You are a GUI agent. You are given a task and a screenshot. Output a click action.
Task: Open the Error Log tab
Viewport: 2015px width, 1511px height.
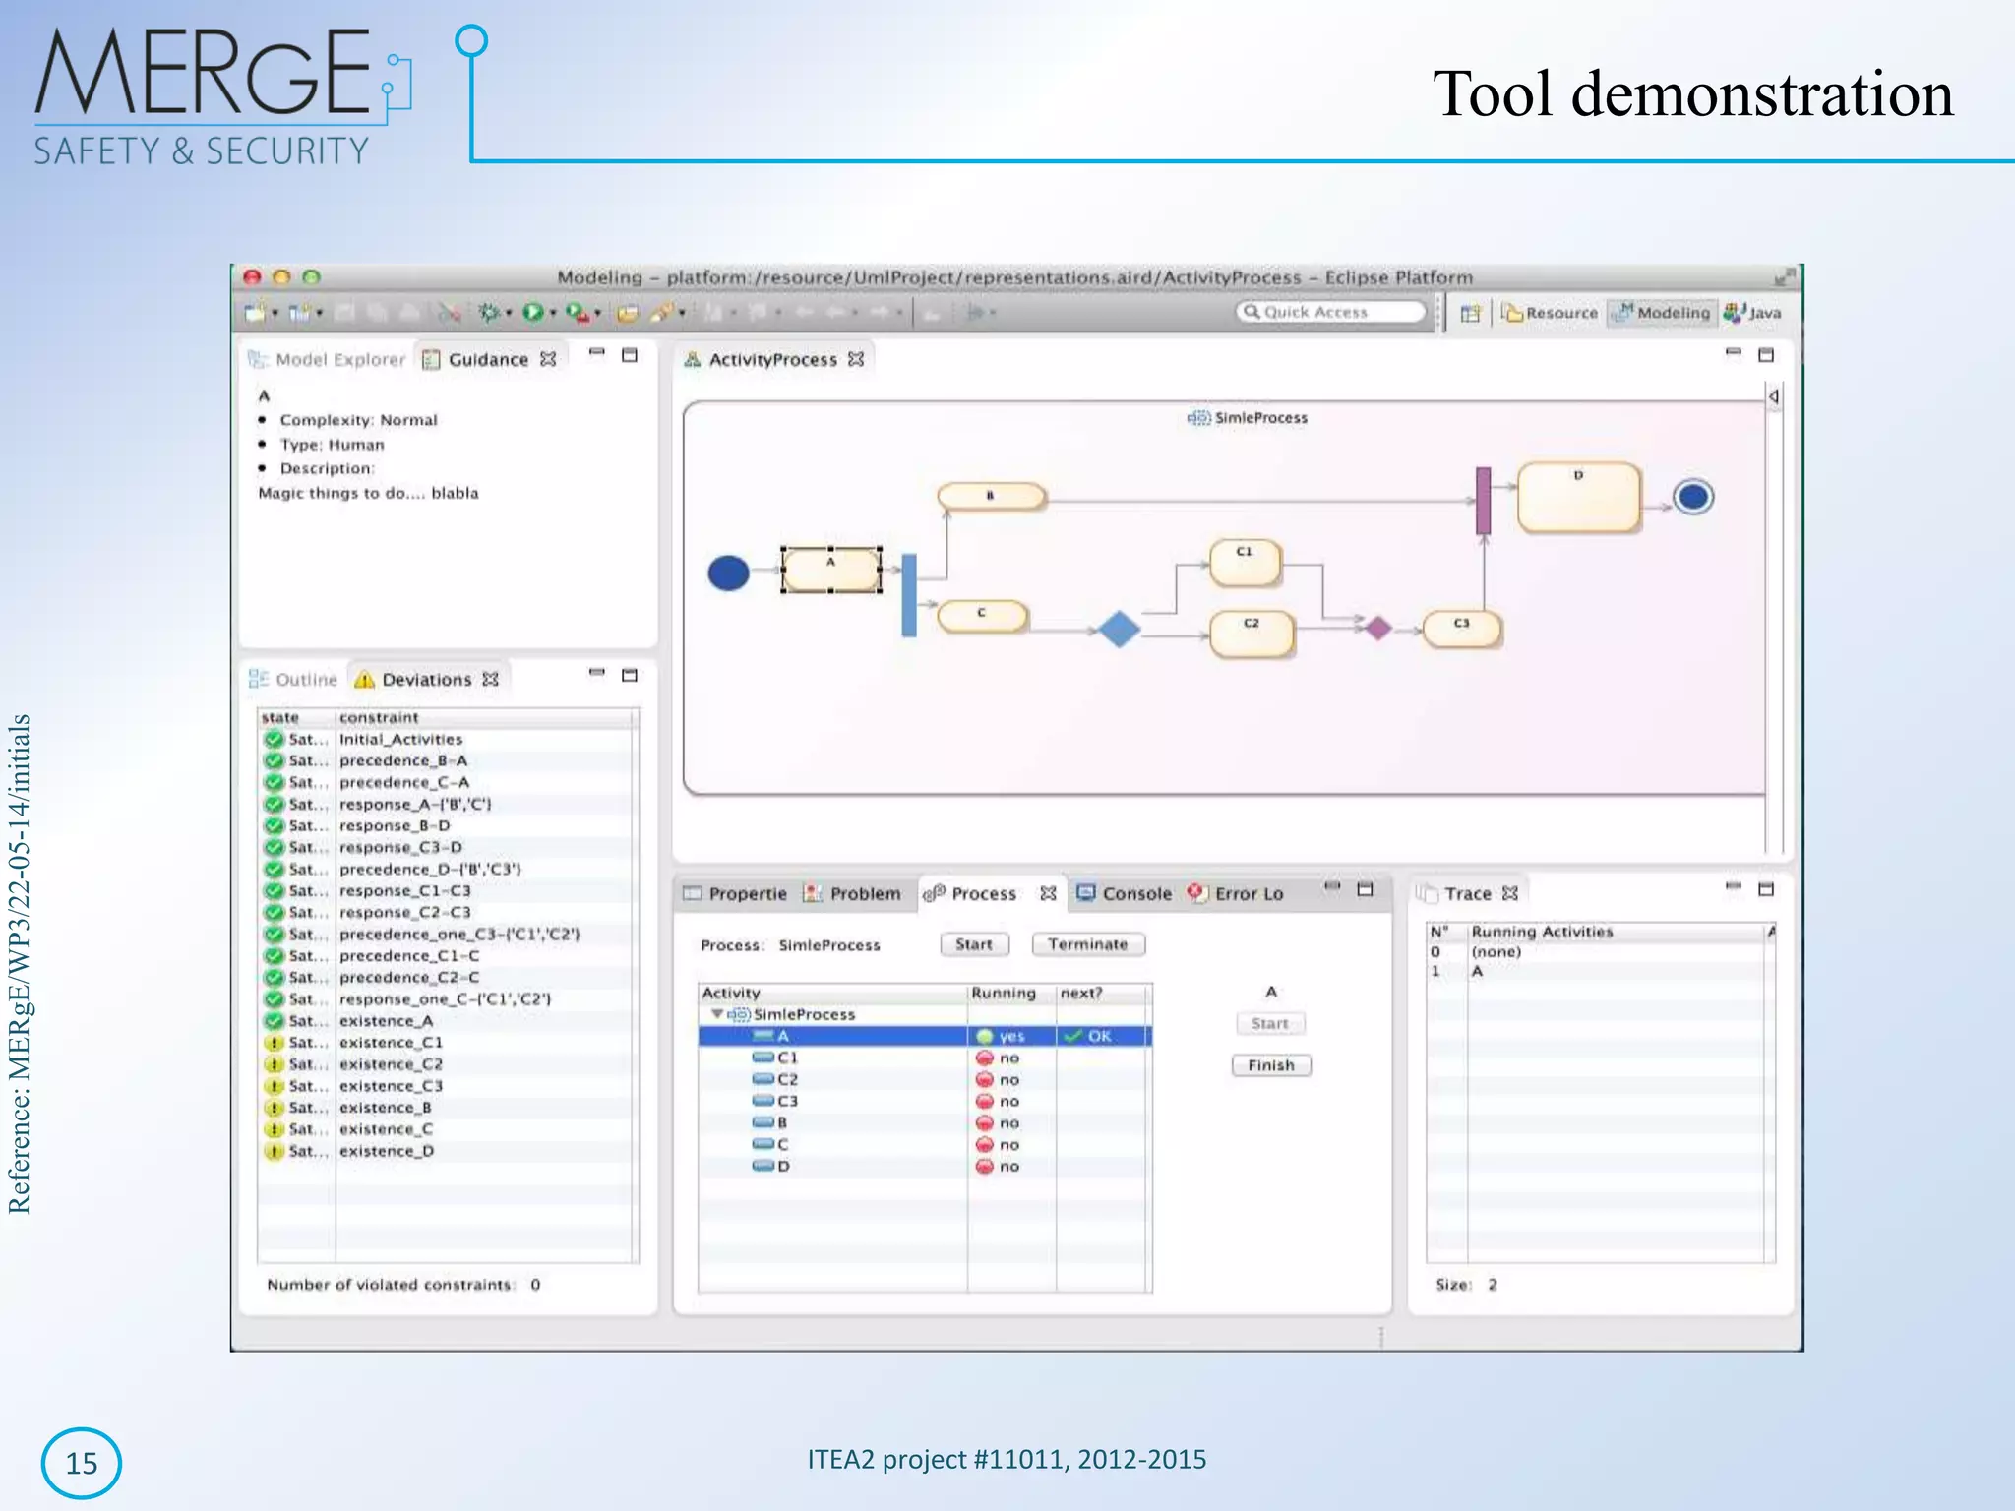1236,894
